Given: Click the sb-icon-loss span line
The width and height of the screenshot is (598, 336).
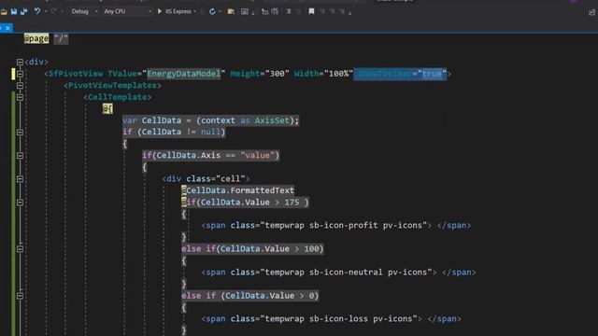Looking at the screenshot, I should 331,318.
